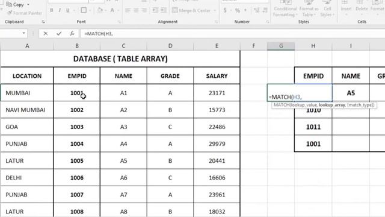Open Insert Function fx dialog
Viewport: 385px width, 217px height.
pyautogui.click(x=72, y=34)
